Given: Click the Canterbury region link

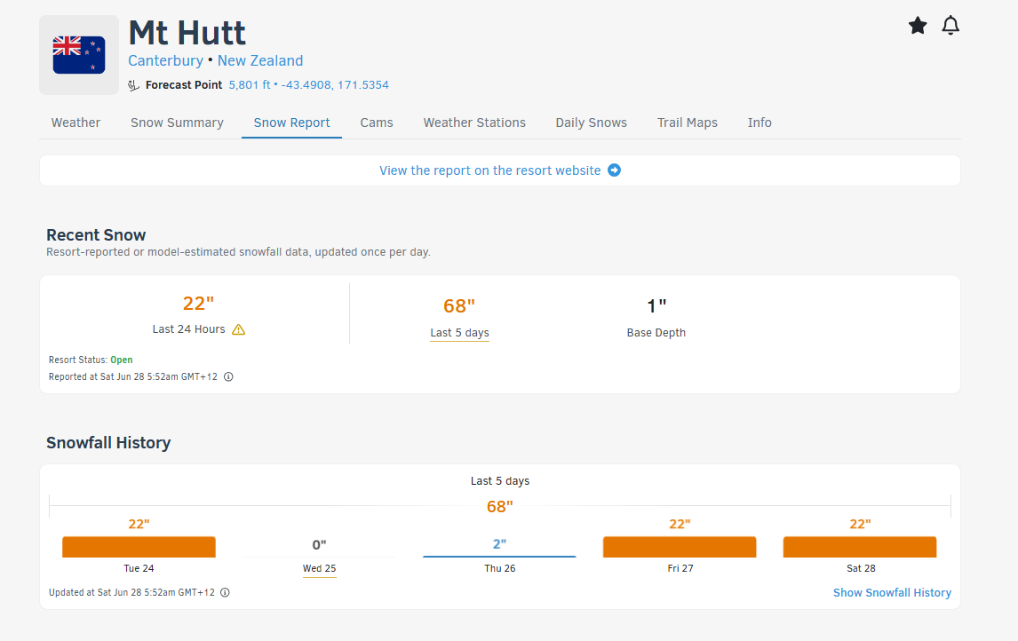Looking at the screenshot, I should pyautogui.click(x=165, y=61).
